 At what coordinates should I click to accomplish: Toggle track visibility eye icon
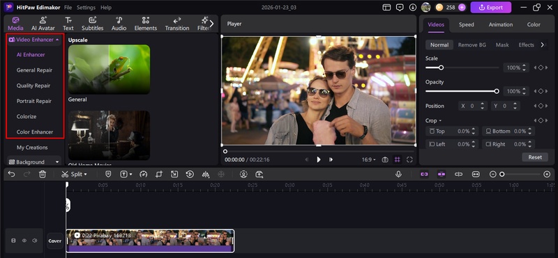tap(24, 241)
